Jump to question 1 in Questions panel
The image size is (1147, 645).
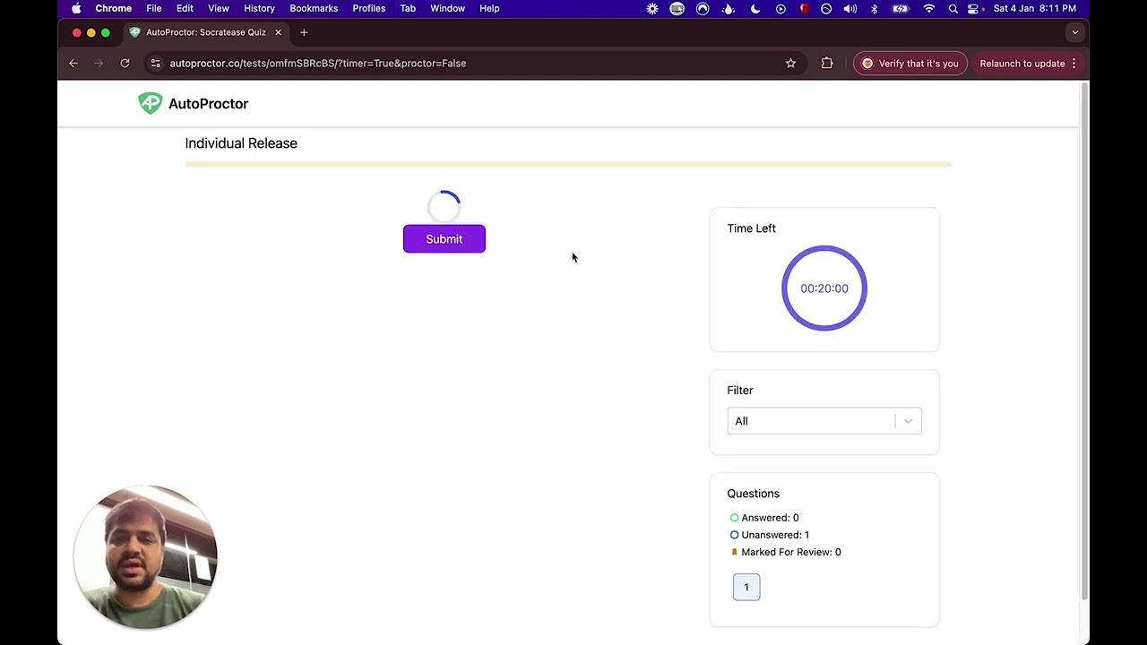point(746,587)
